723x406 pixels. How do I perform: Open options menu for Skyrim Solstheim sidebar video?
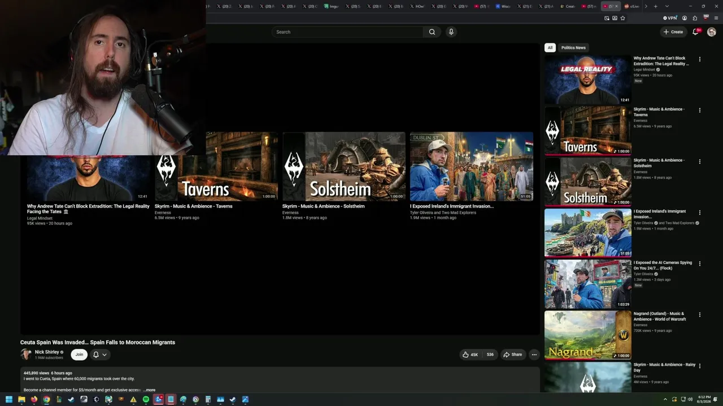click(700, 162)
